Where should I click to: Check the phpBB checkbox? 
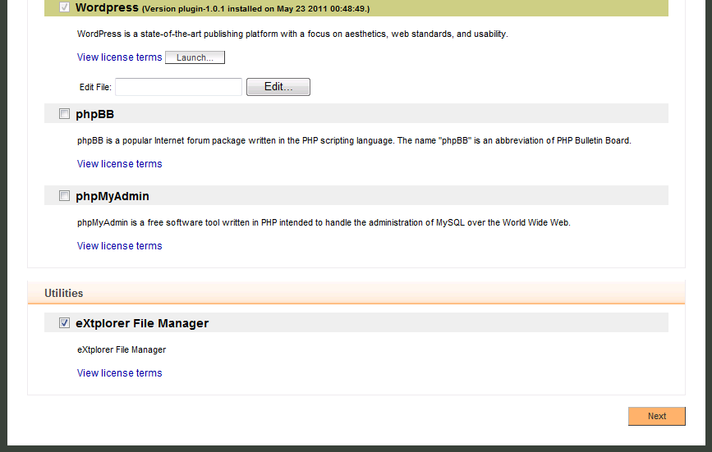(65, 114)
